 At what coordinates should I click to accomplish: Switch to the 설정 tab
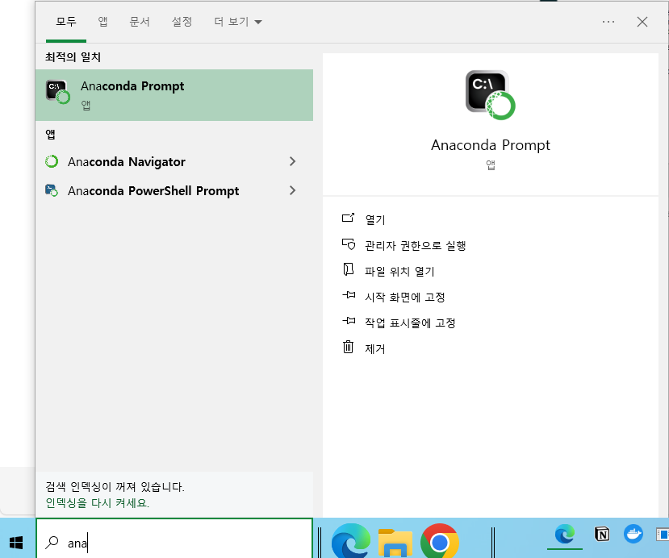tap(182, 22)
